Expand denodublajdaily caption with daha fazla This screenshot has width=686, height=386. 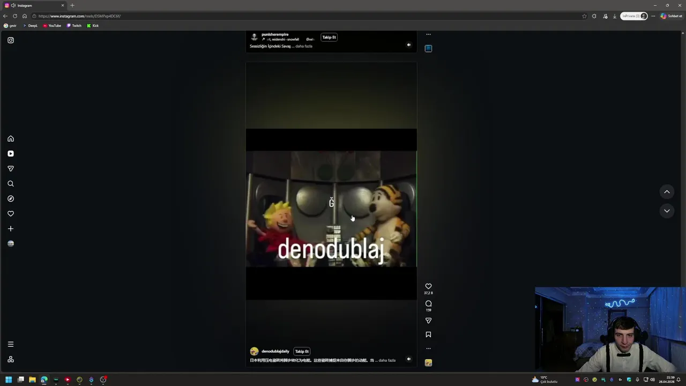point(387,360)
